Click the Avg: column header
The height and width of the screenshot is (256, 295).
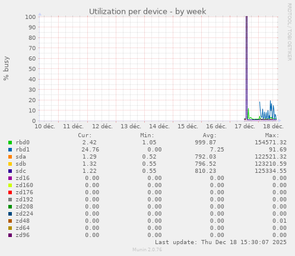click(210, 135)
